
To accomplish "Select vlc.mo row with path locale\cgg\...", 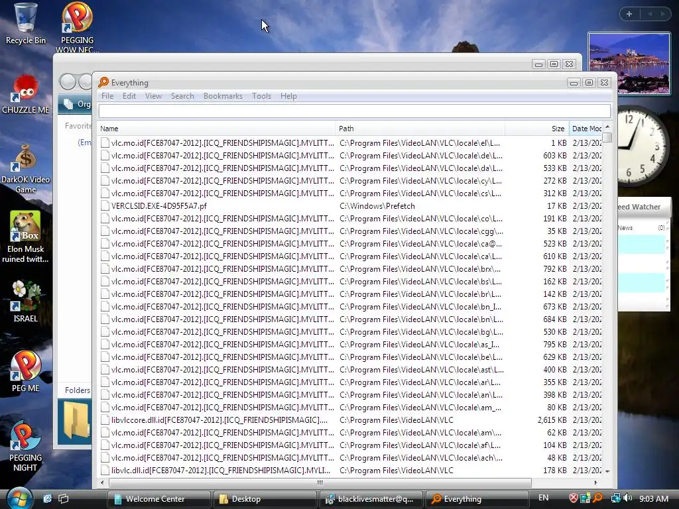I will [350, 231].
